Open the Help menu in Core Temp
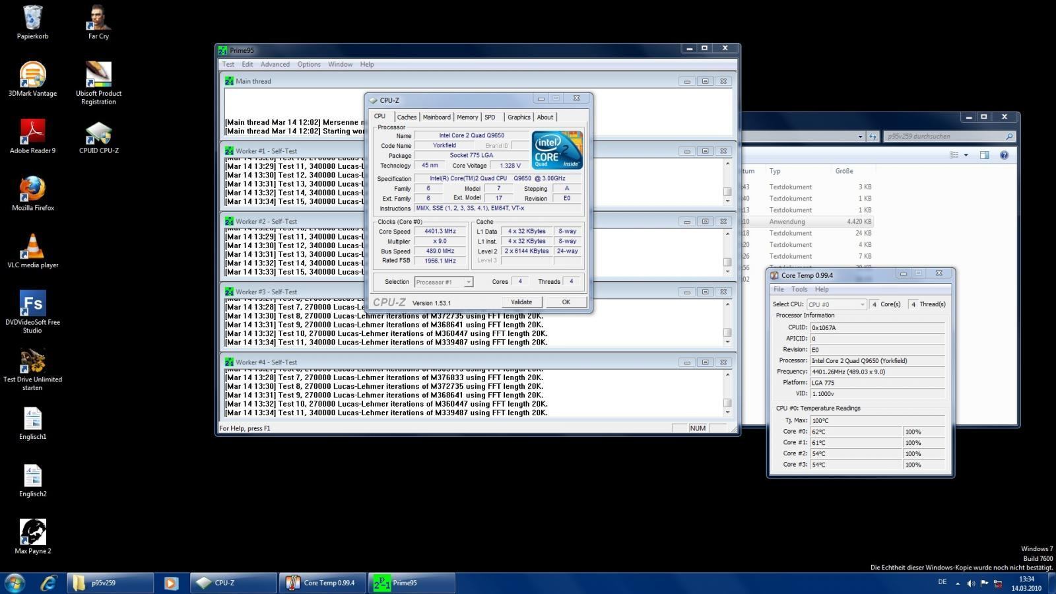Screen dimensions: 1056x594 822,289
